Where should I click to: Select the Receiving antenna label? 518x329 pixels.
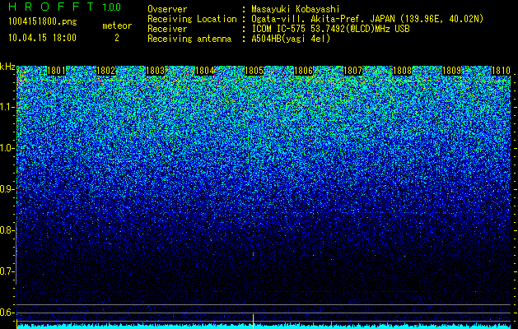[189, 39]
